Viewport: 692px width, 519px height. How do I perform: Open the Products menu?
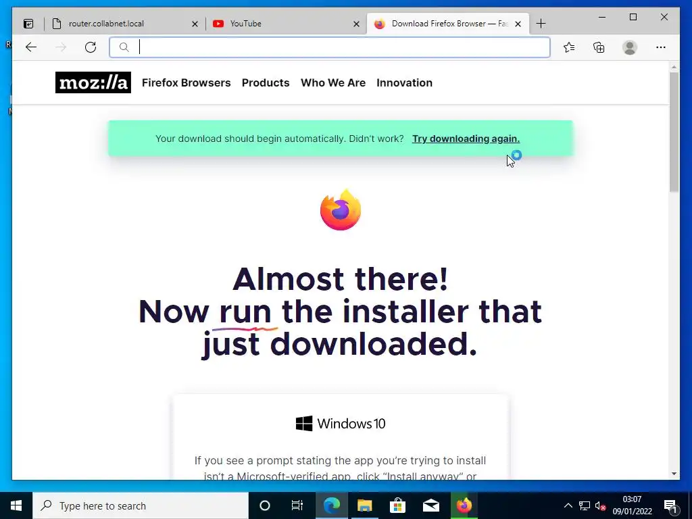coord(266,82)
